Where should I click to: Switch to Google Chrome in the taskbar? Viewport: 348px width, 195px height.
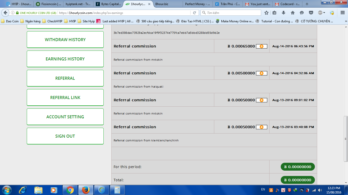tap(70, 190)
